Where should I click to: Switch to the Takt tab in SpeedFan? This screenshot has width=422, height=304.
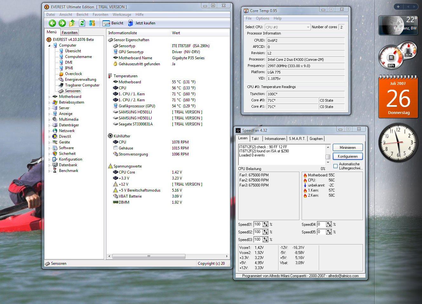(x=255, y=139)
